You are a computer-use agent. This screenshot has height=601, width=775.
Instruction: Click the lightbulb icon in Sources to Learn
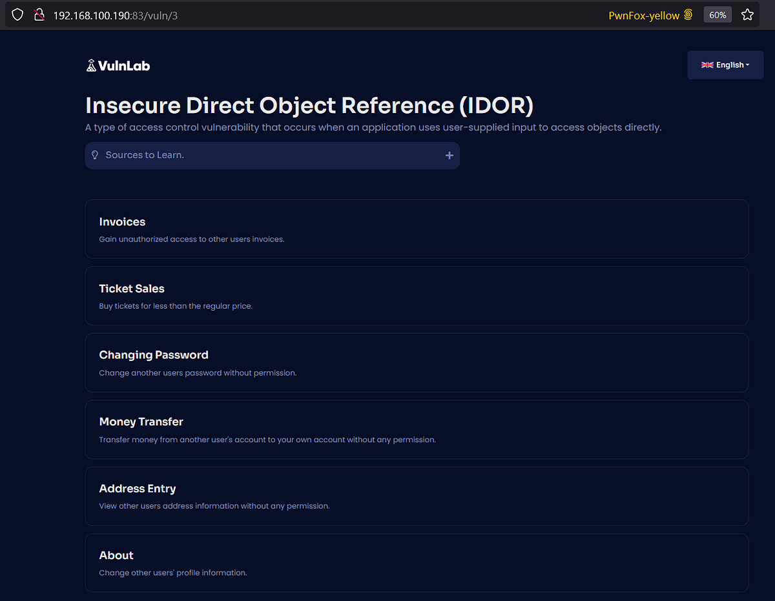click(95, 155)
